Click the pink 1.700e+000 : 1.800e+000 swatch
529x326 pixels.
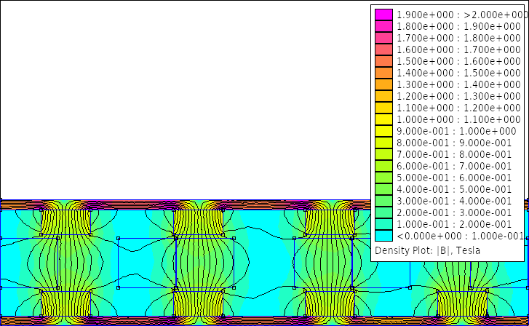383,38
